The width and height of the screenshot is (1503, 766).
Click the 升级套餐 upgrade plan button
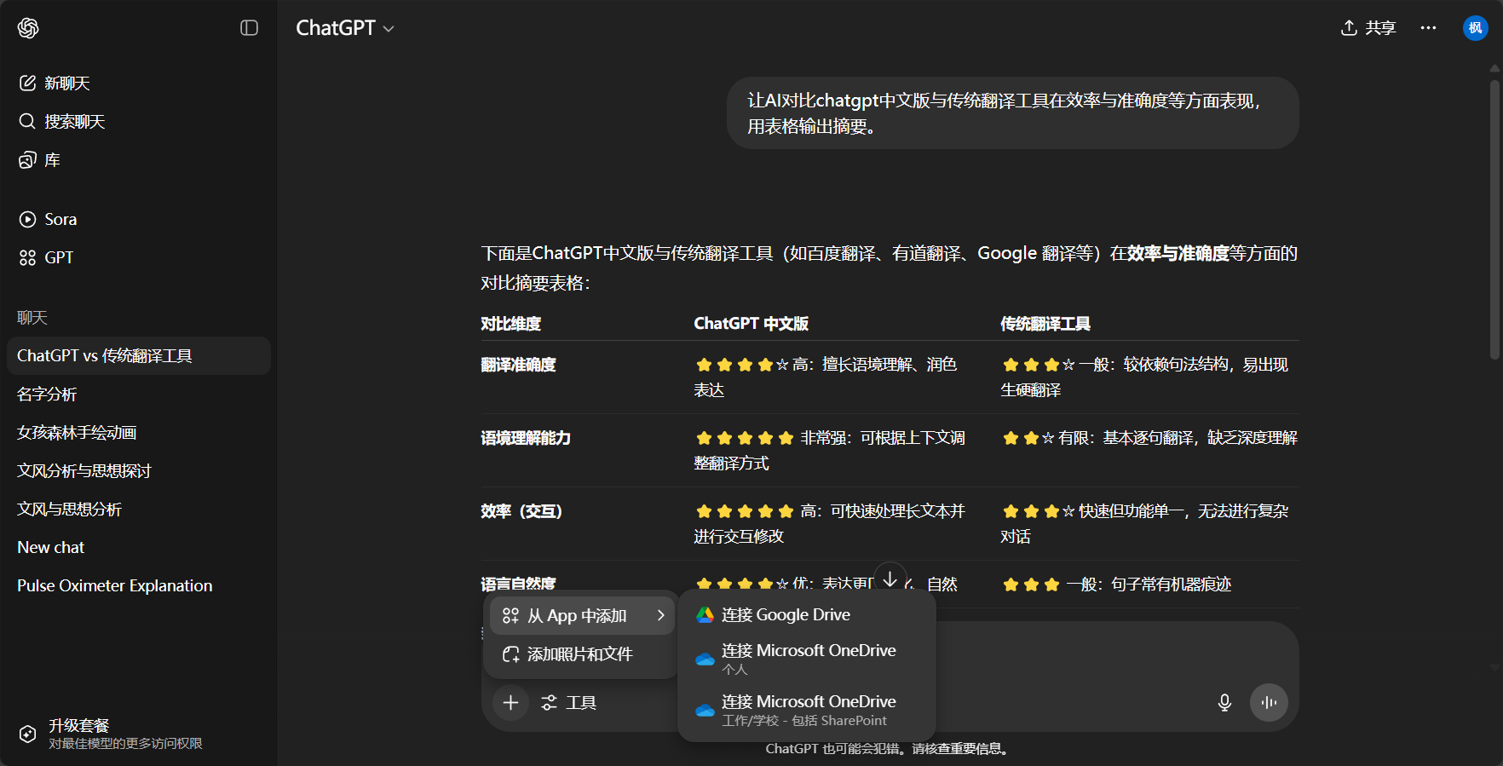[x=138, y=734]
